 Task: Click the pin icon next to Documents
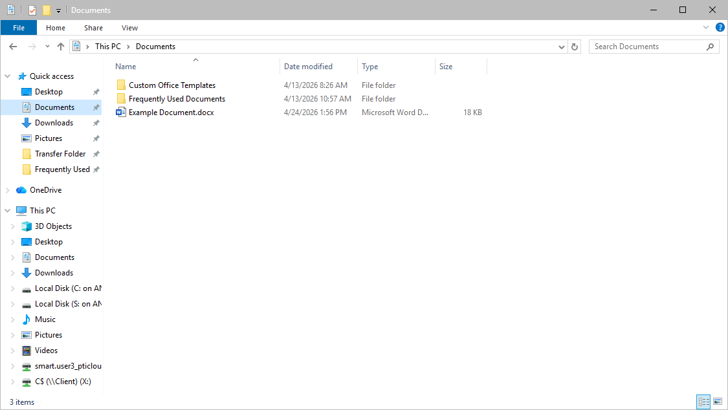(x=96, y=107)
